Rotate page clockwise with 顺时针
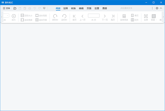Image resolution: width=165 pixels, height=111 pixels. (55, 17)
